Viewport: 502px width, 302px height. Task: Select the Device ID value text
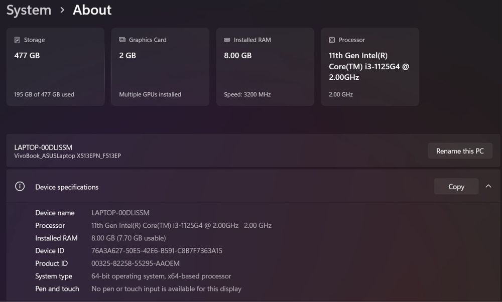pyautogui.click(x=157, y=251)
